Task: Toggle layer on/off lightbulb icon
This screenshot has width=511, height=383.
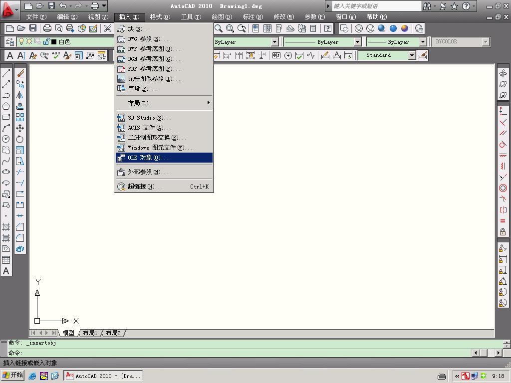Action: click(x=21, y=42)
